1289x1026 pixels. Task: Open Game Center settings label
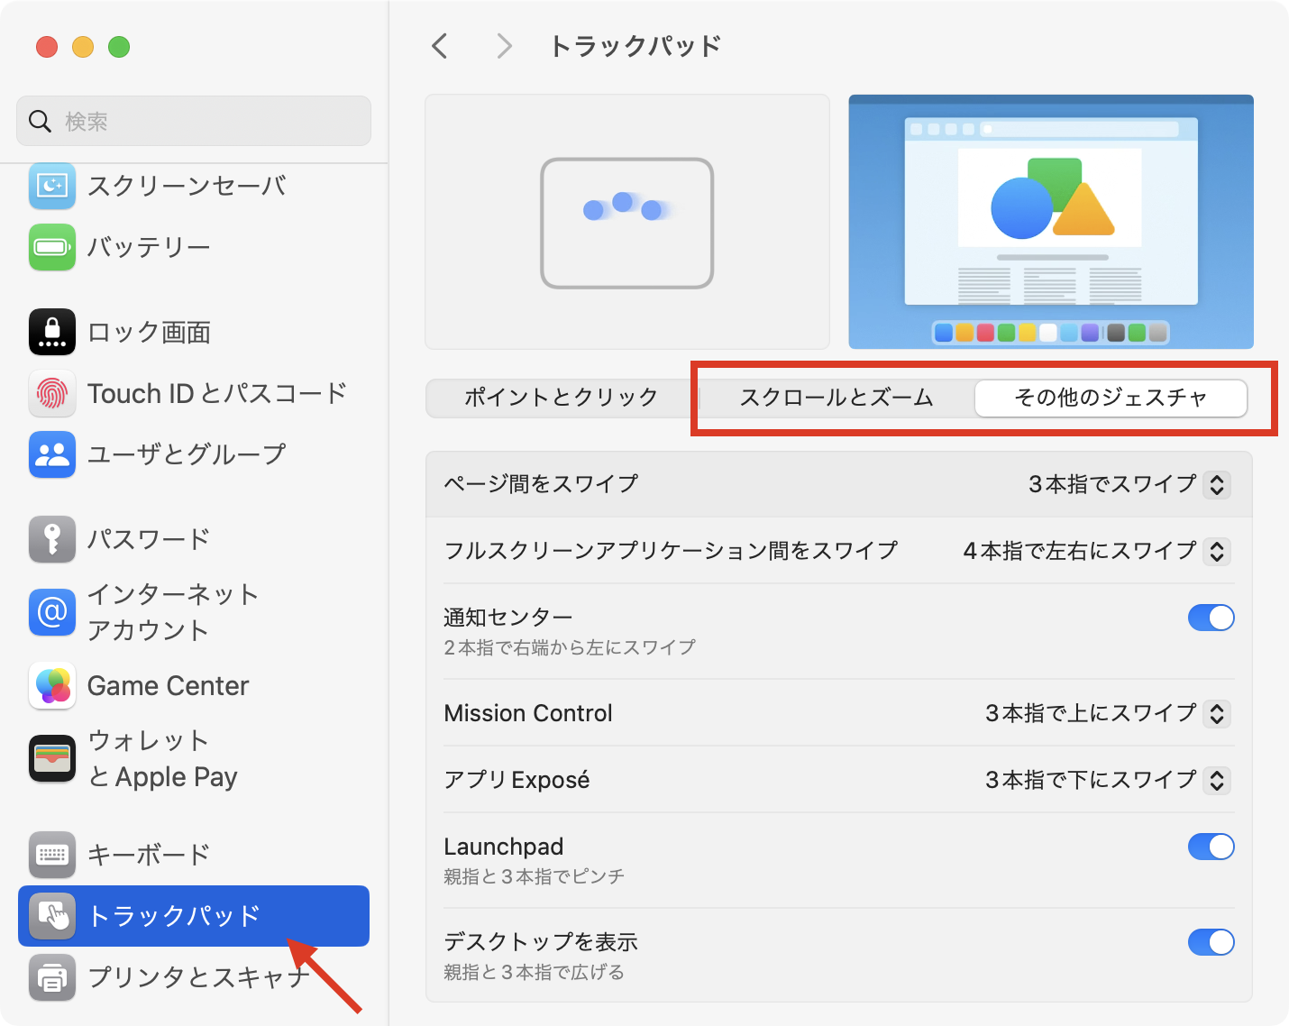(x=168, y=686)
